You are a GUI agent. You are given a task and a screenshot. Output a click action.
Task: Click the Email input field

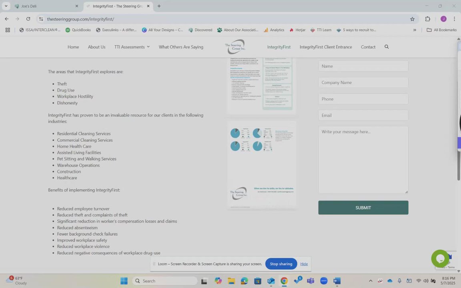(363, 115)
